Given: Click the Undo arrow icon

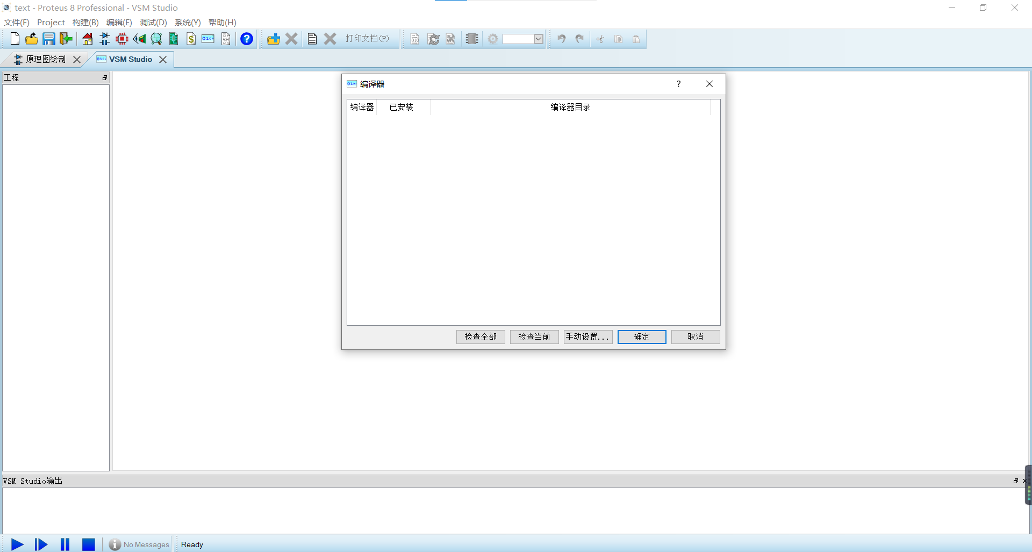Looking at the screenshot, I should pyautogui.click(x=562, y=39).
